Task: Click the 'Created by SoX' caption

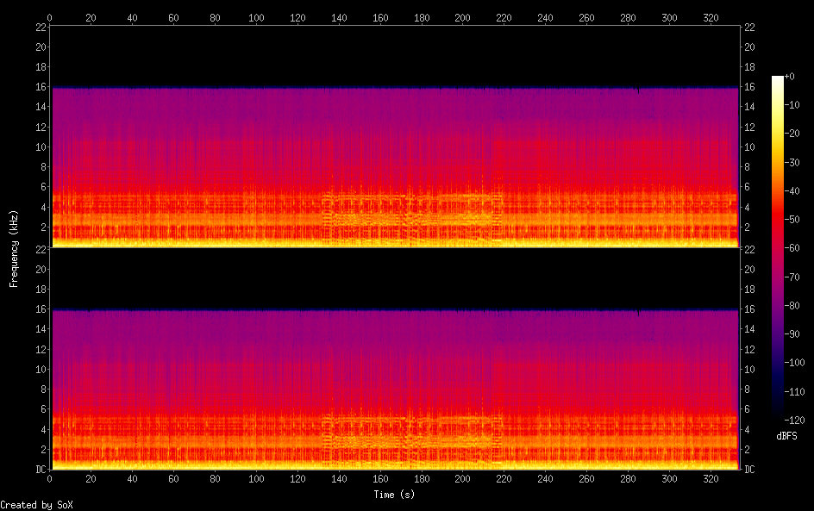Action: [x=36, y=505]
